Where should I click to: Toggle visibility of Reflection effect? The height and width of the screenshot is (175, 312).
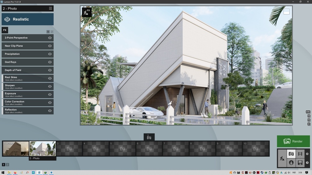coord(50,111)
